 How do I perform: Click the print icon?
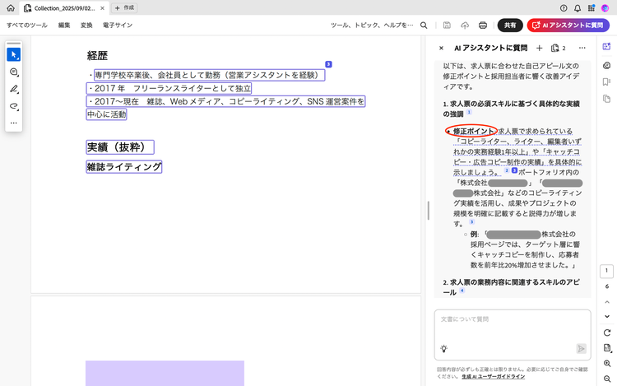click(x=483, y=26)
